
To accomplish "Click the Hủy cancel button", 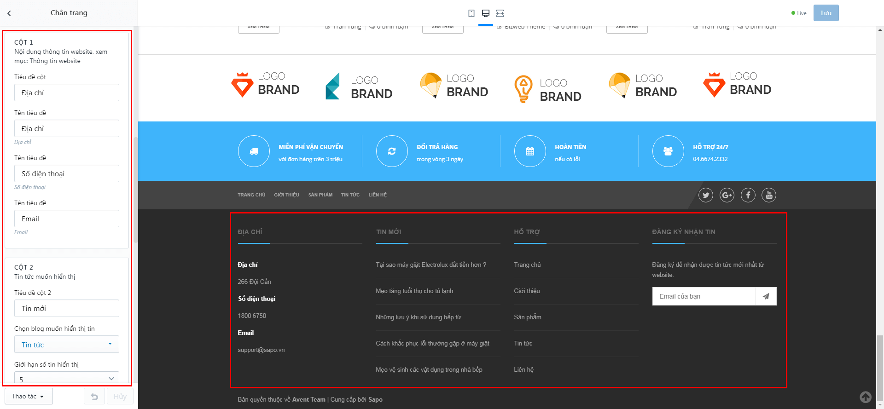I will coord(120,397).
